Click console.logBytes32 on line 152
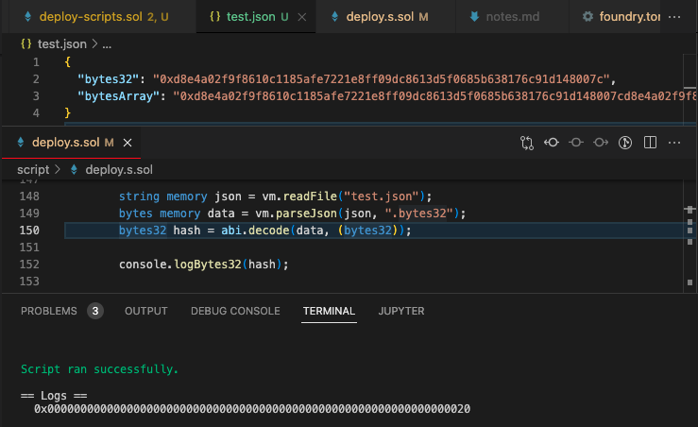This screenshot has width=698, height=427. [179, 265]
